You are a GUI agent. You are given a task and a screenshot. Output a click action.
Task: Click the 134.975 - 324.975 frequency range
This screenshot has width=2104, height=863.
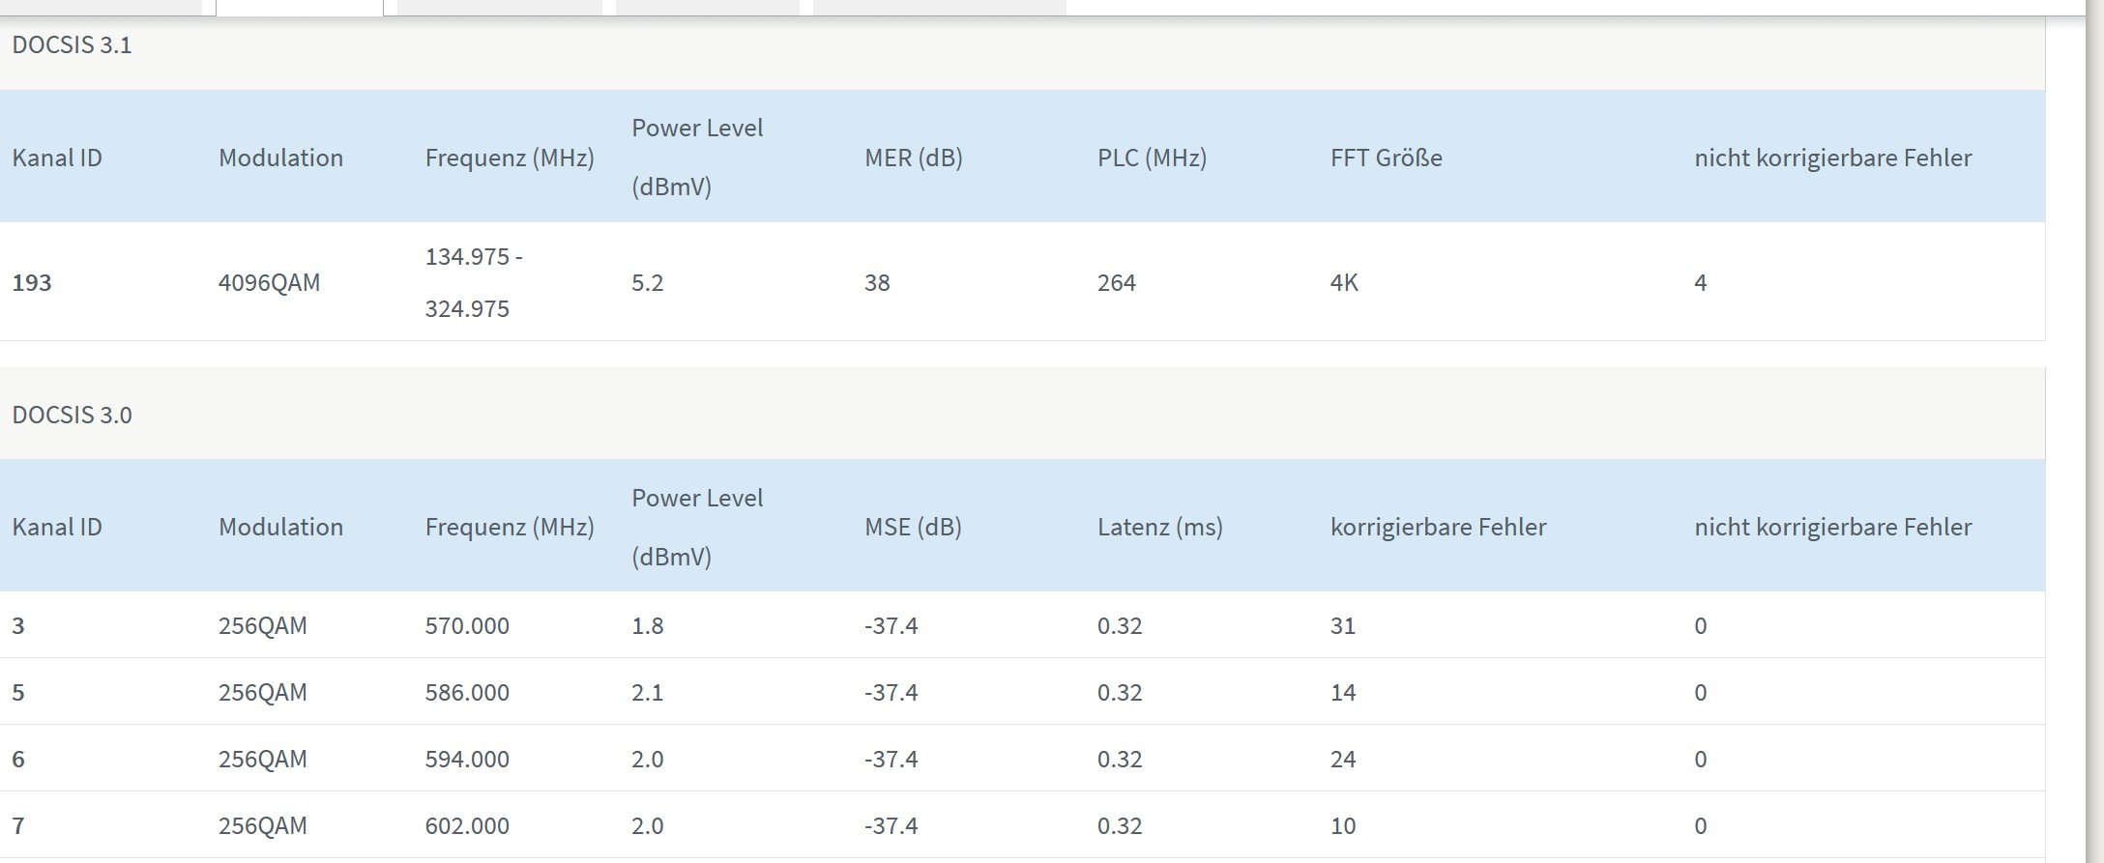[x=474, y=283]
